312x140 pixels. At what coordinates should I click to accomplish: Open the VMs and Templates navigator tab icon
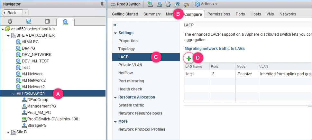29,21
